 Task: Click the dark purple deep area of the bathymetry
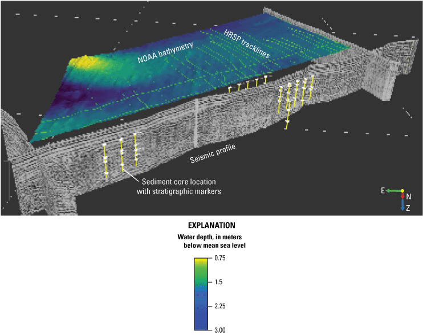pyautogui.click(x=71, y=95)
